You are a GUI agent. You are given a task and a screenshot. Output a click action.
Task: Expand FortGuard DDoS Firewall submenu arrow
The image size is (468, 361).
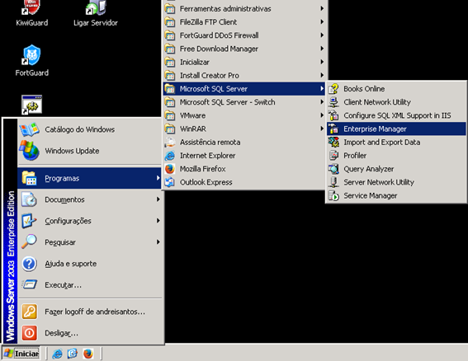pos(322,35)
